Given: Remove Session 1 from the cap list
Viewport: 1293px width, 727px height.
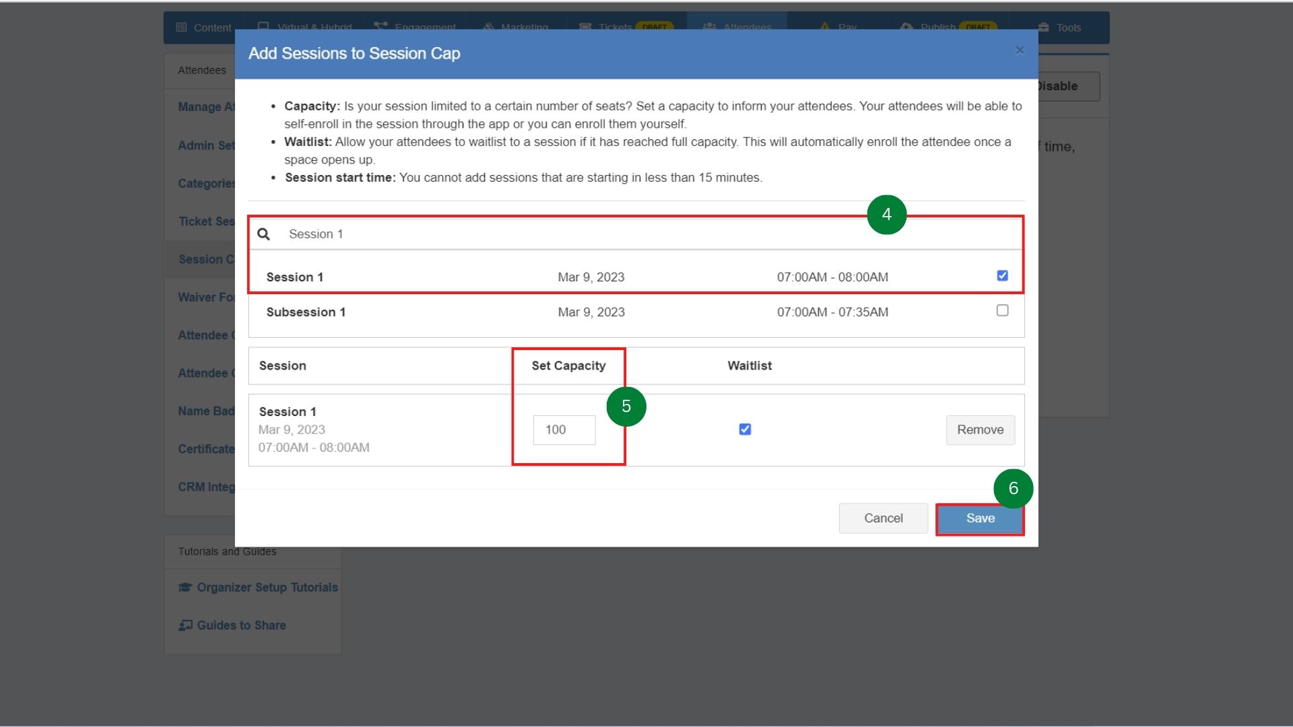Looking at the screenshot, I should coord(980,430).
